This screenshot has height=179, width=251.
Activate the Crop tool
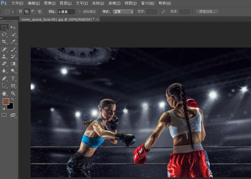[x=4, y=42]
